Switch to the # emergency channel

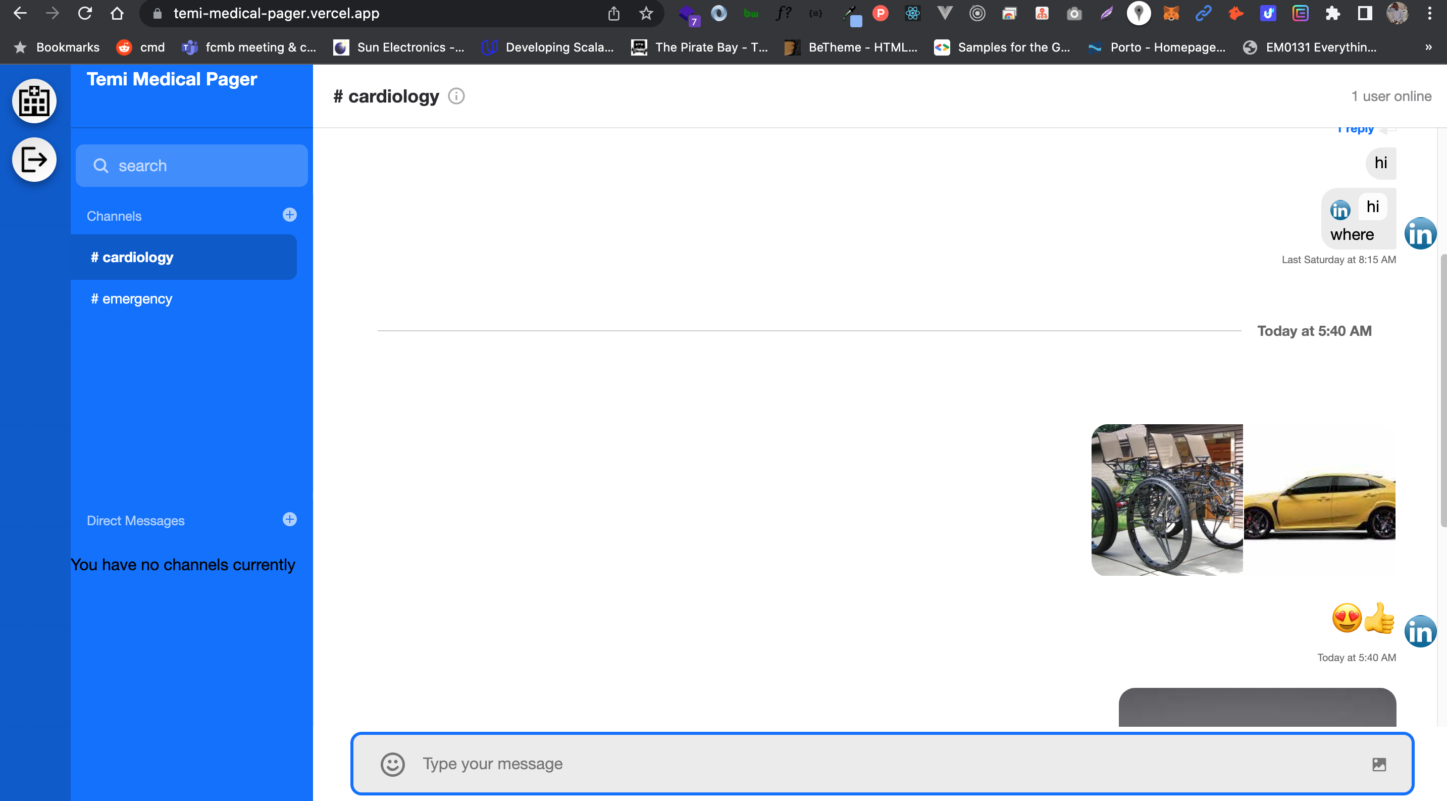click(131, 299)
